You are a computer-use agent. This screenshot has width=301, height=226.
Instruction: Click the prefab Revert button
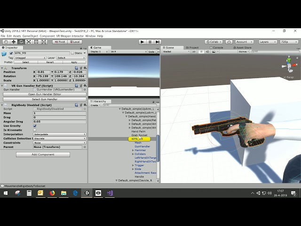pos(50,62)
